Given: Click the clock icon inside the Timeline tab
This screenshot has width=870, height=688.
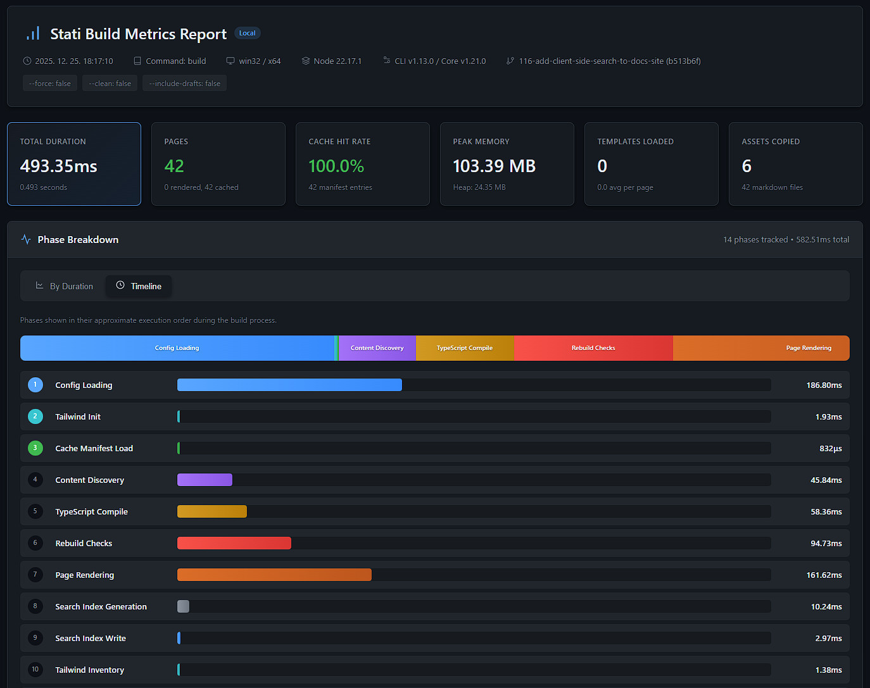Looking at the screenshot, I should pos(120,286).
